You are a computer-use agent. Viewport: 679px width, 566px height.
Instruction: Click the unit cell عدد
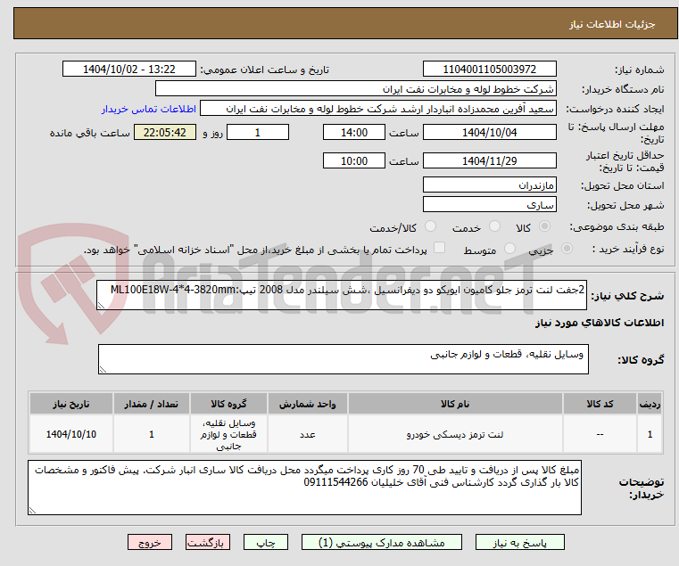point(308,434)
